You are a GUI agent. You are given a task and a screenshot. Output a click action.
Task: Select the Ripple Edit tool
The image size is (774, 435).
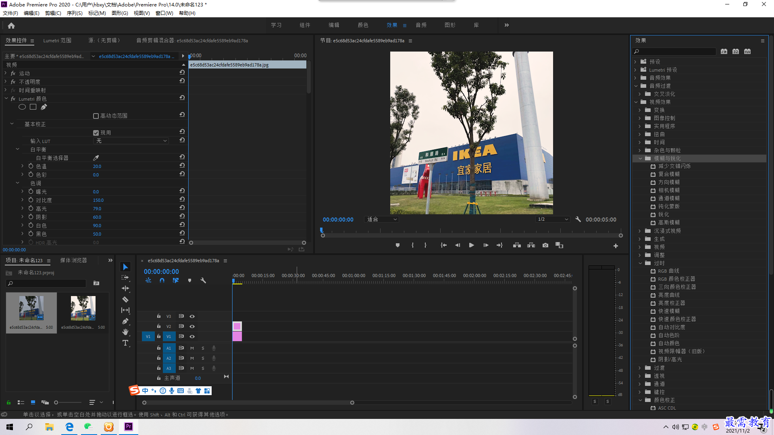[125, 288]
